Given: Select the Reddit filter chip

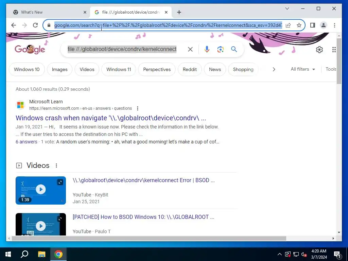Looking at the screenshot, I should tap(190, 69).
